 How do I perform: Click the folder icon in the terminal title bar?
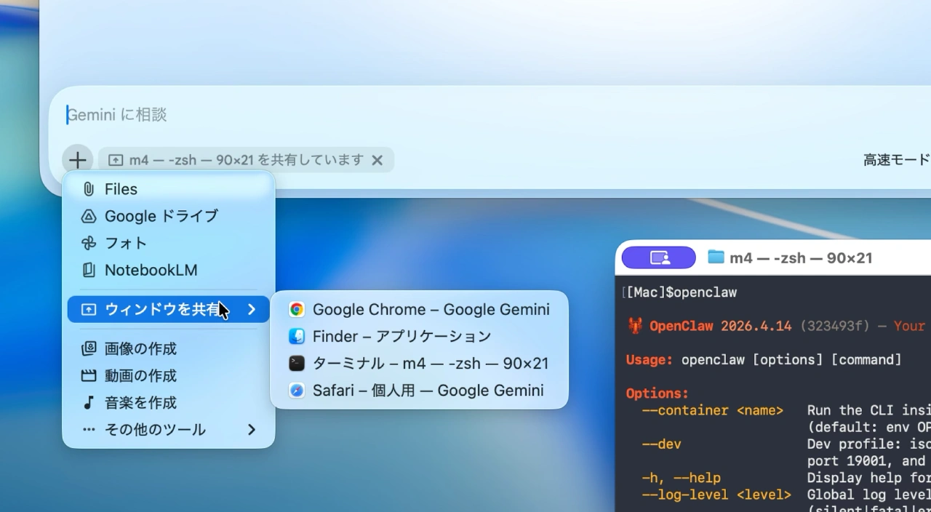coord(716,257)
